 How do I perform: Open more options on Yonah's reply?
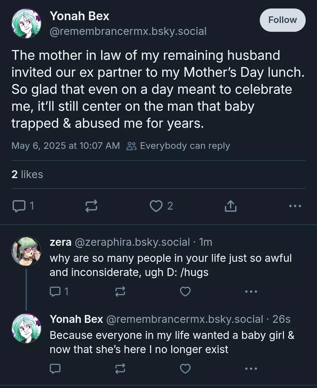click(x=251, y=368)
